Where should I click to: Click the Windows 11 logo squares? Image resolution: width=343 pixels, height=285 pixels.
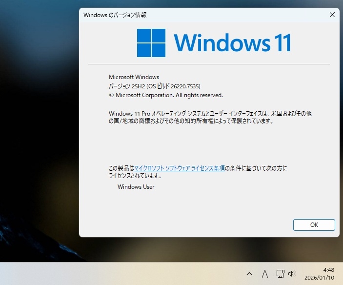[151, 43]
